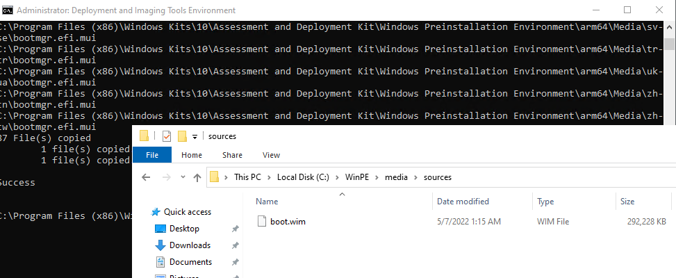
Task: Select Quick access in navigation pane
Action: [187, 211]
